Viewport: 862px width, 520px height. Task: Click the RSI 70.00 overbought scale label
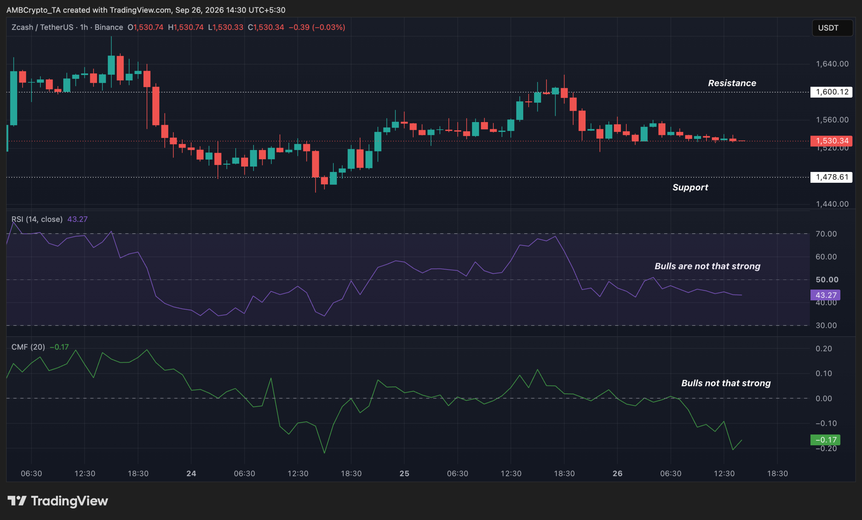[x=826, y=234]
